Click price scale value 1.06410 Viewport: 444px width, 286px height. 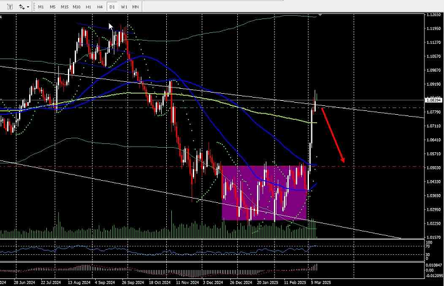[434, 140]
